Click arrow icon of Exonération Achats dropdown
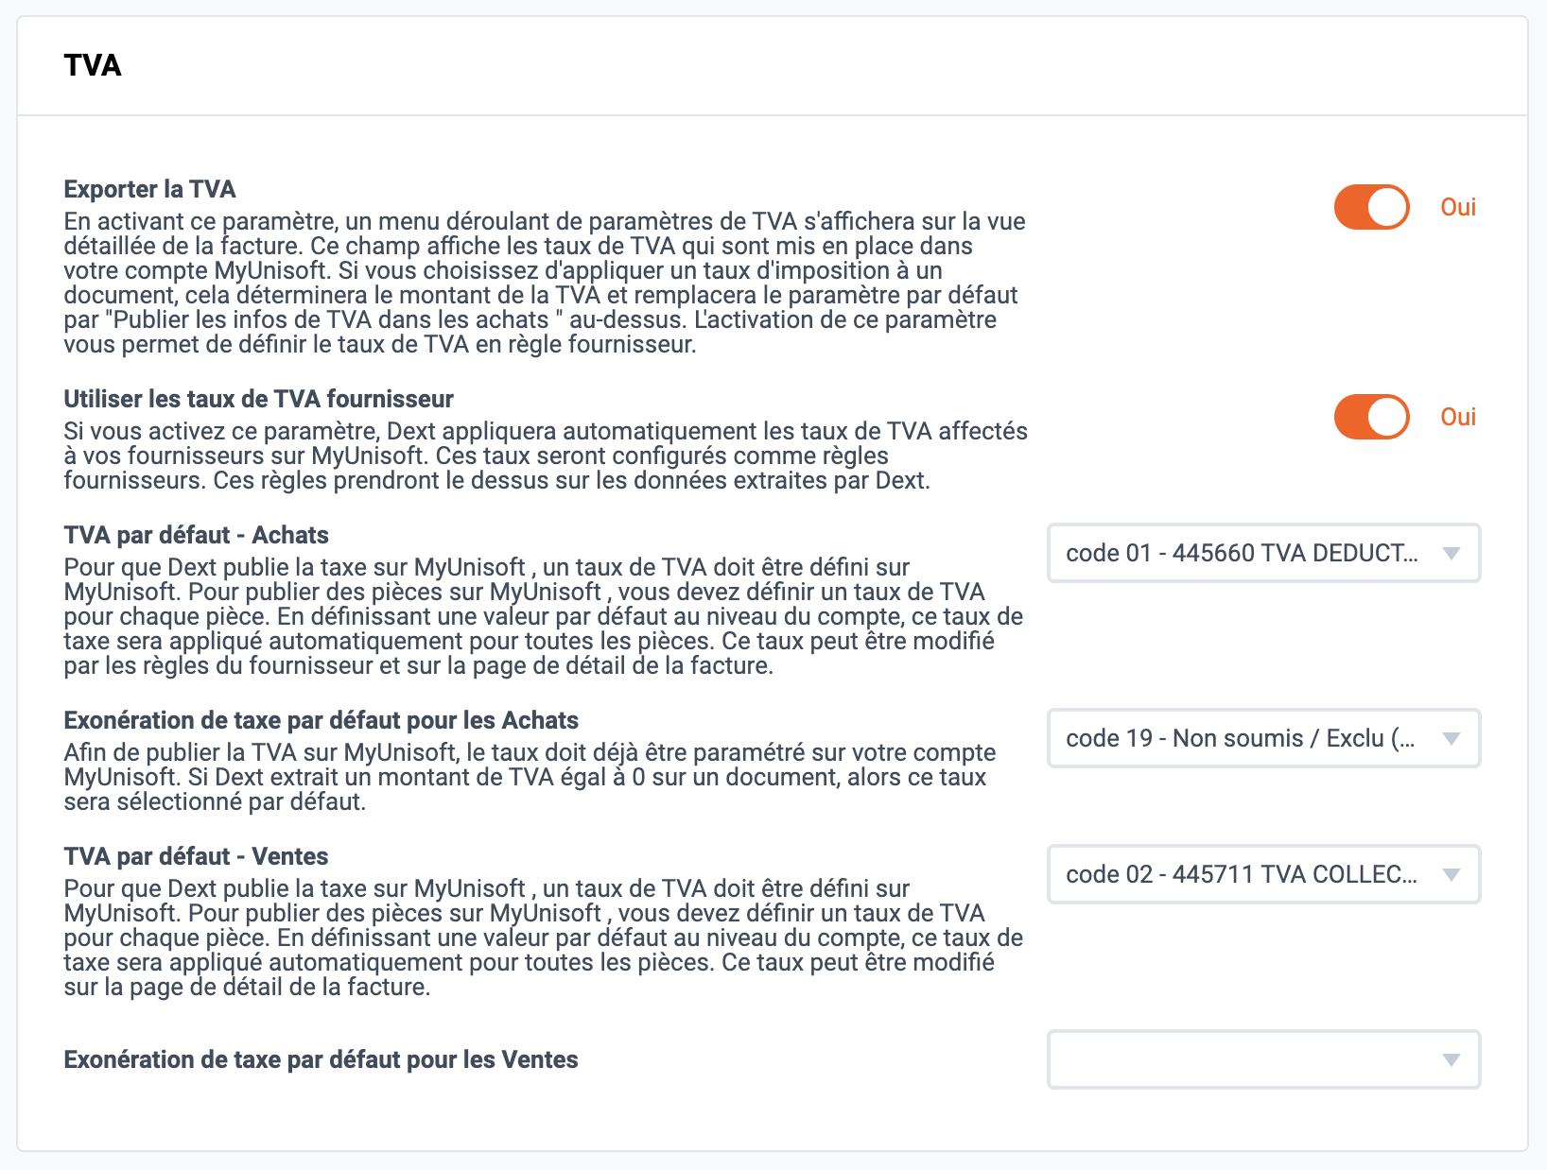The height and width of the screenshot is (1170, 1547). click(1451, 739)
